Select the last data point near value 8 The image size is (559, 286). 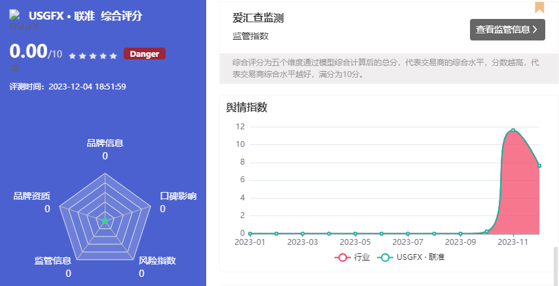pyautogui.click(x=539, y=166)
